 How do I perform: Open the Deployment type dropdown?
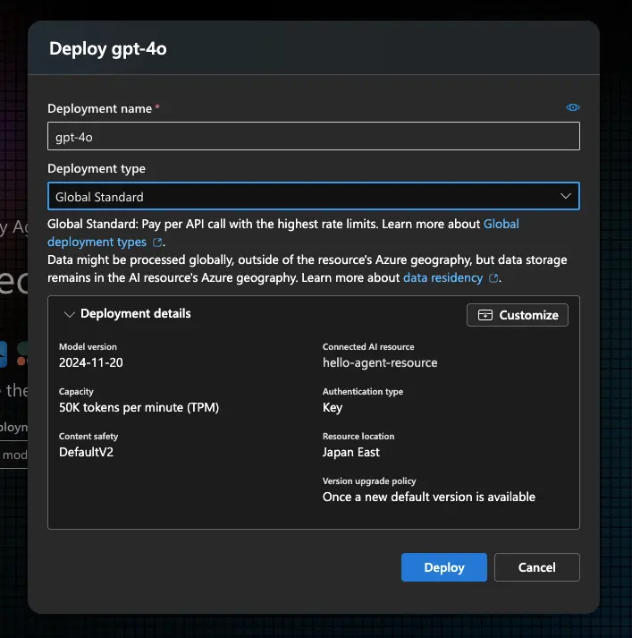point(314,197)
